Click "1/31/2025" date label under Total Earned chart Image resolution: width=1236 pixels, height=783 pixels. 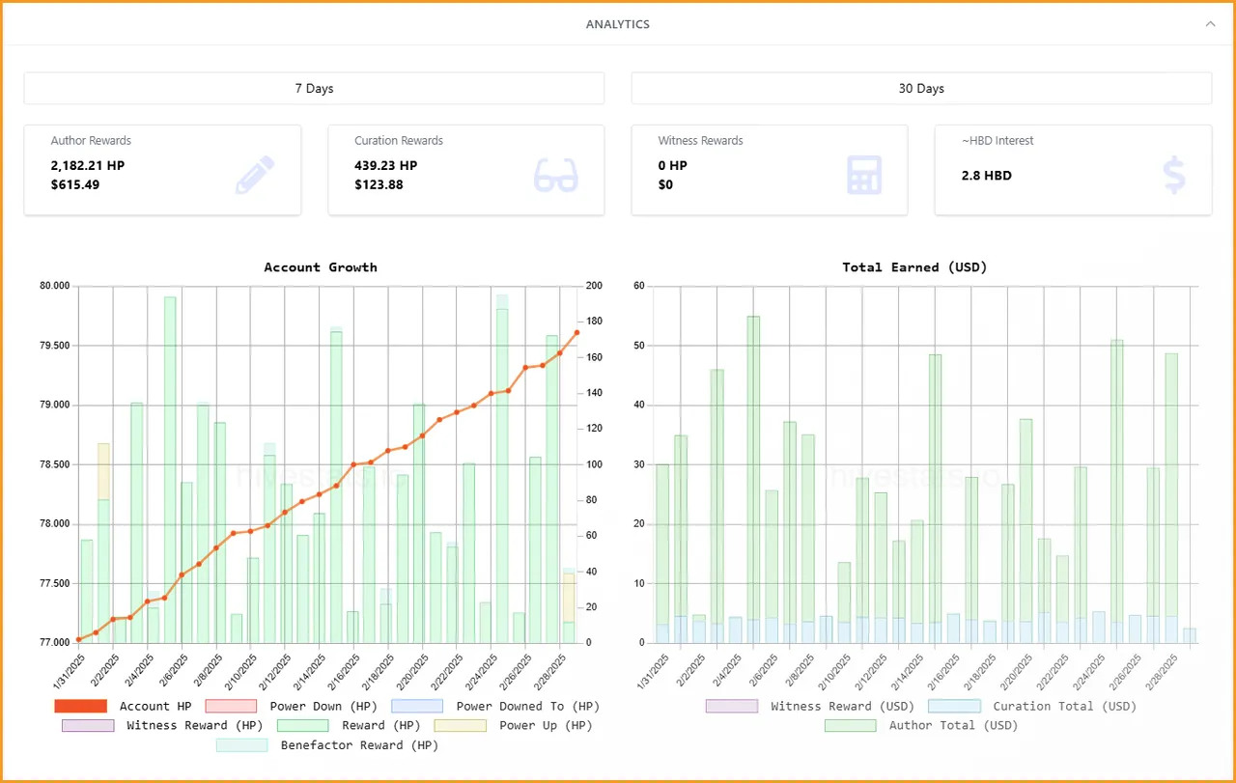click(x=651, y=670)
